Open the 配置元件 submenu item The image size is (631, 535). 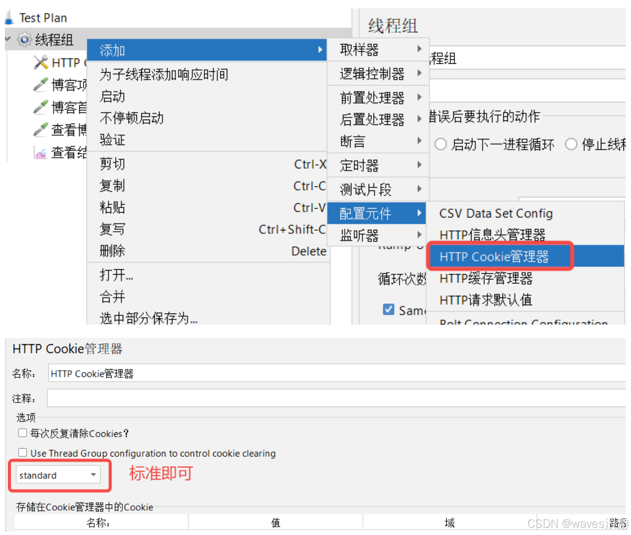pyautogui.click(x=377, y=213)
